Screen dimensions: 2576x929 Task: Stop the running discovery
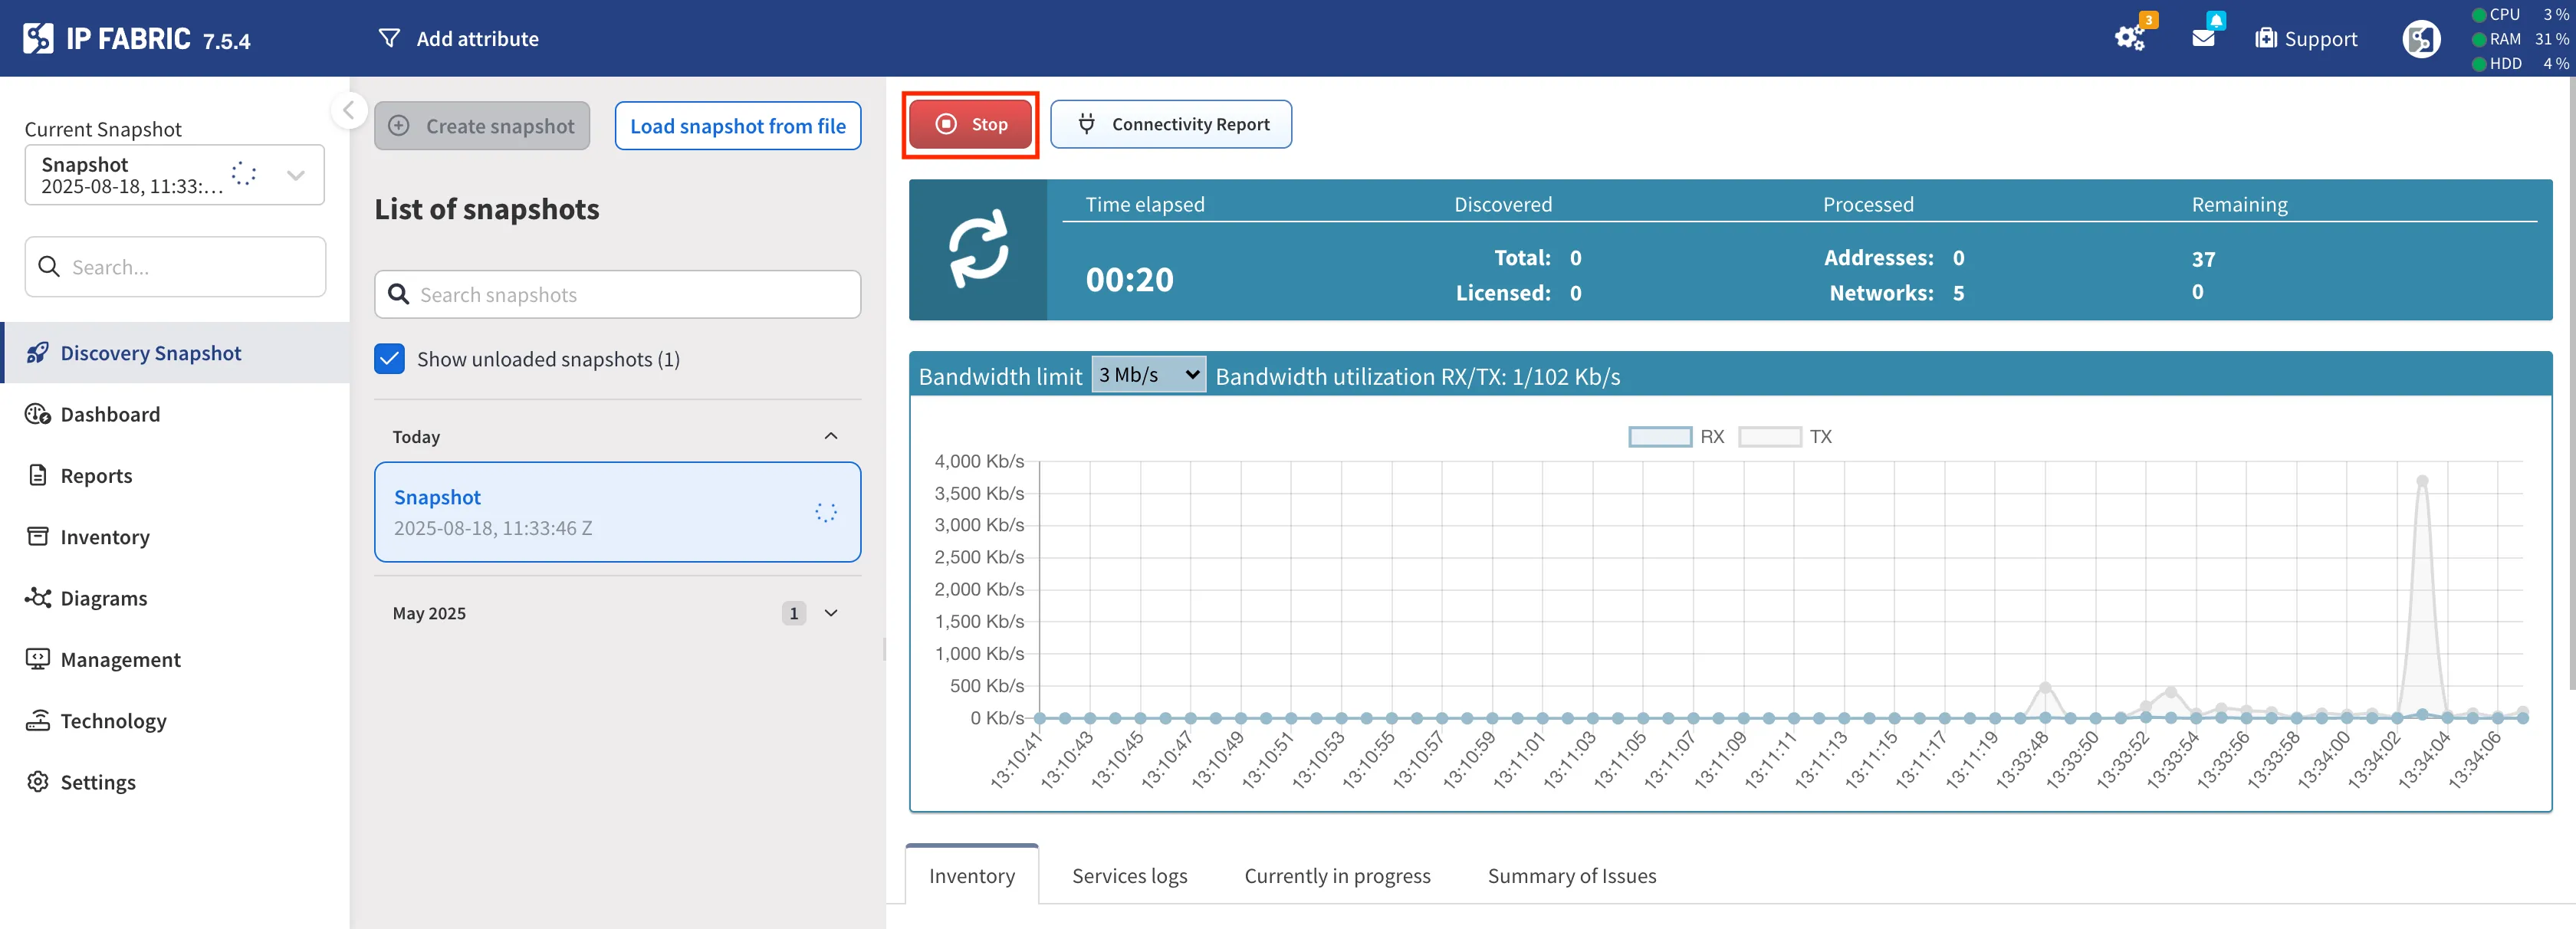(970, 124)
